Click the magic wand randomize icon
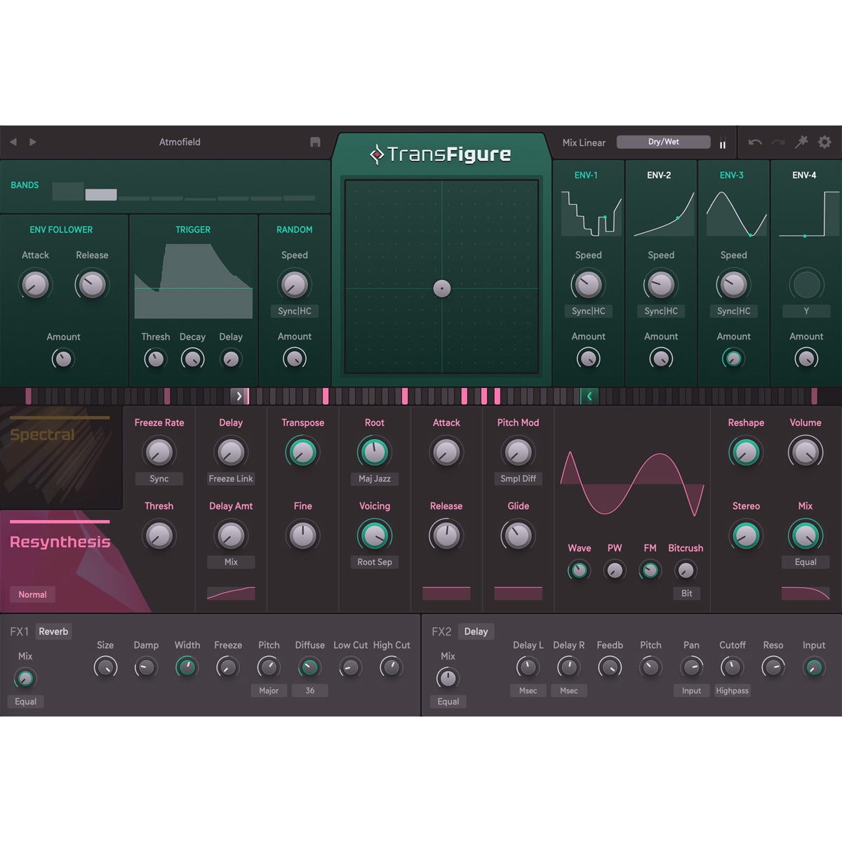Viewport: 842px width, 842px height. tap(801, 142)
